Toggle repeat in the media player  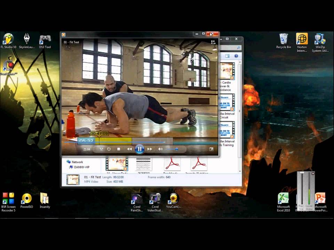(109, 149)
